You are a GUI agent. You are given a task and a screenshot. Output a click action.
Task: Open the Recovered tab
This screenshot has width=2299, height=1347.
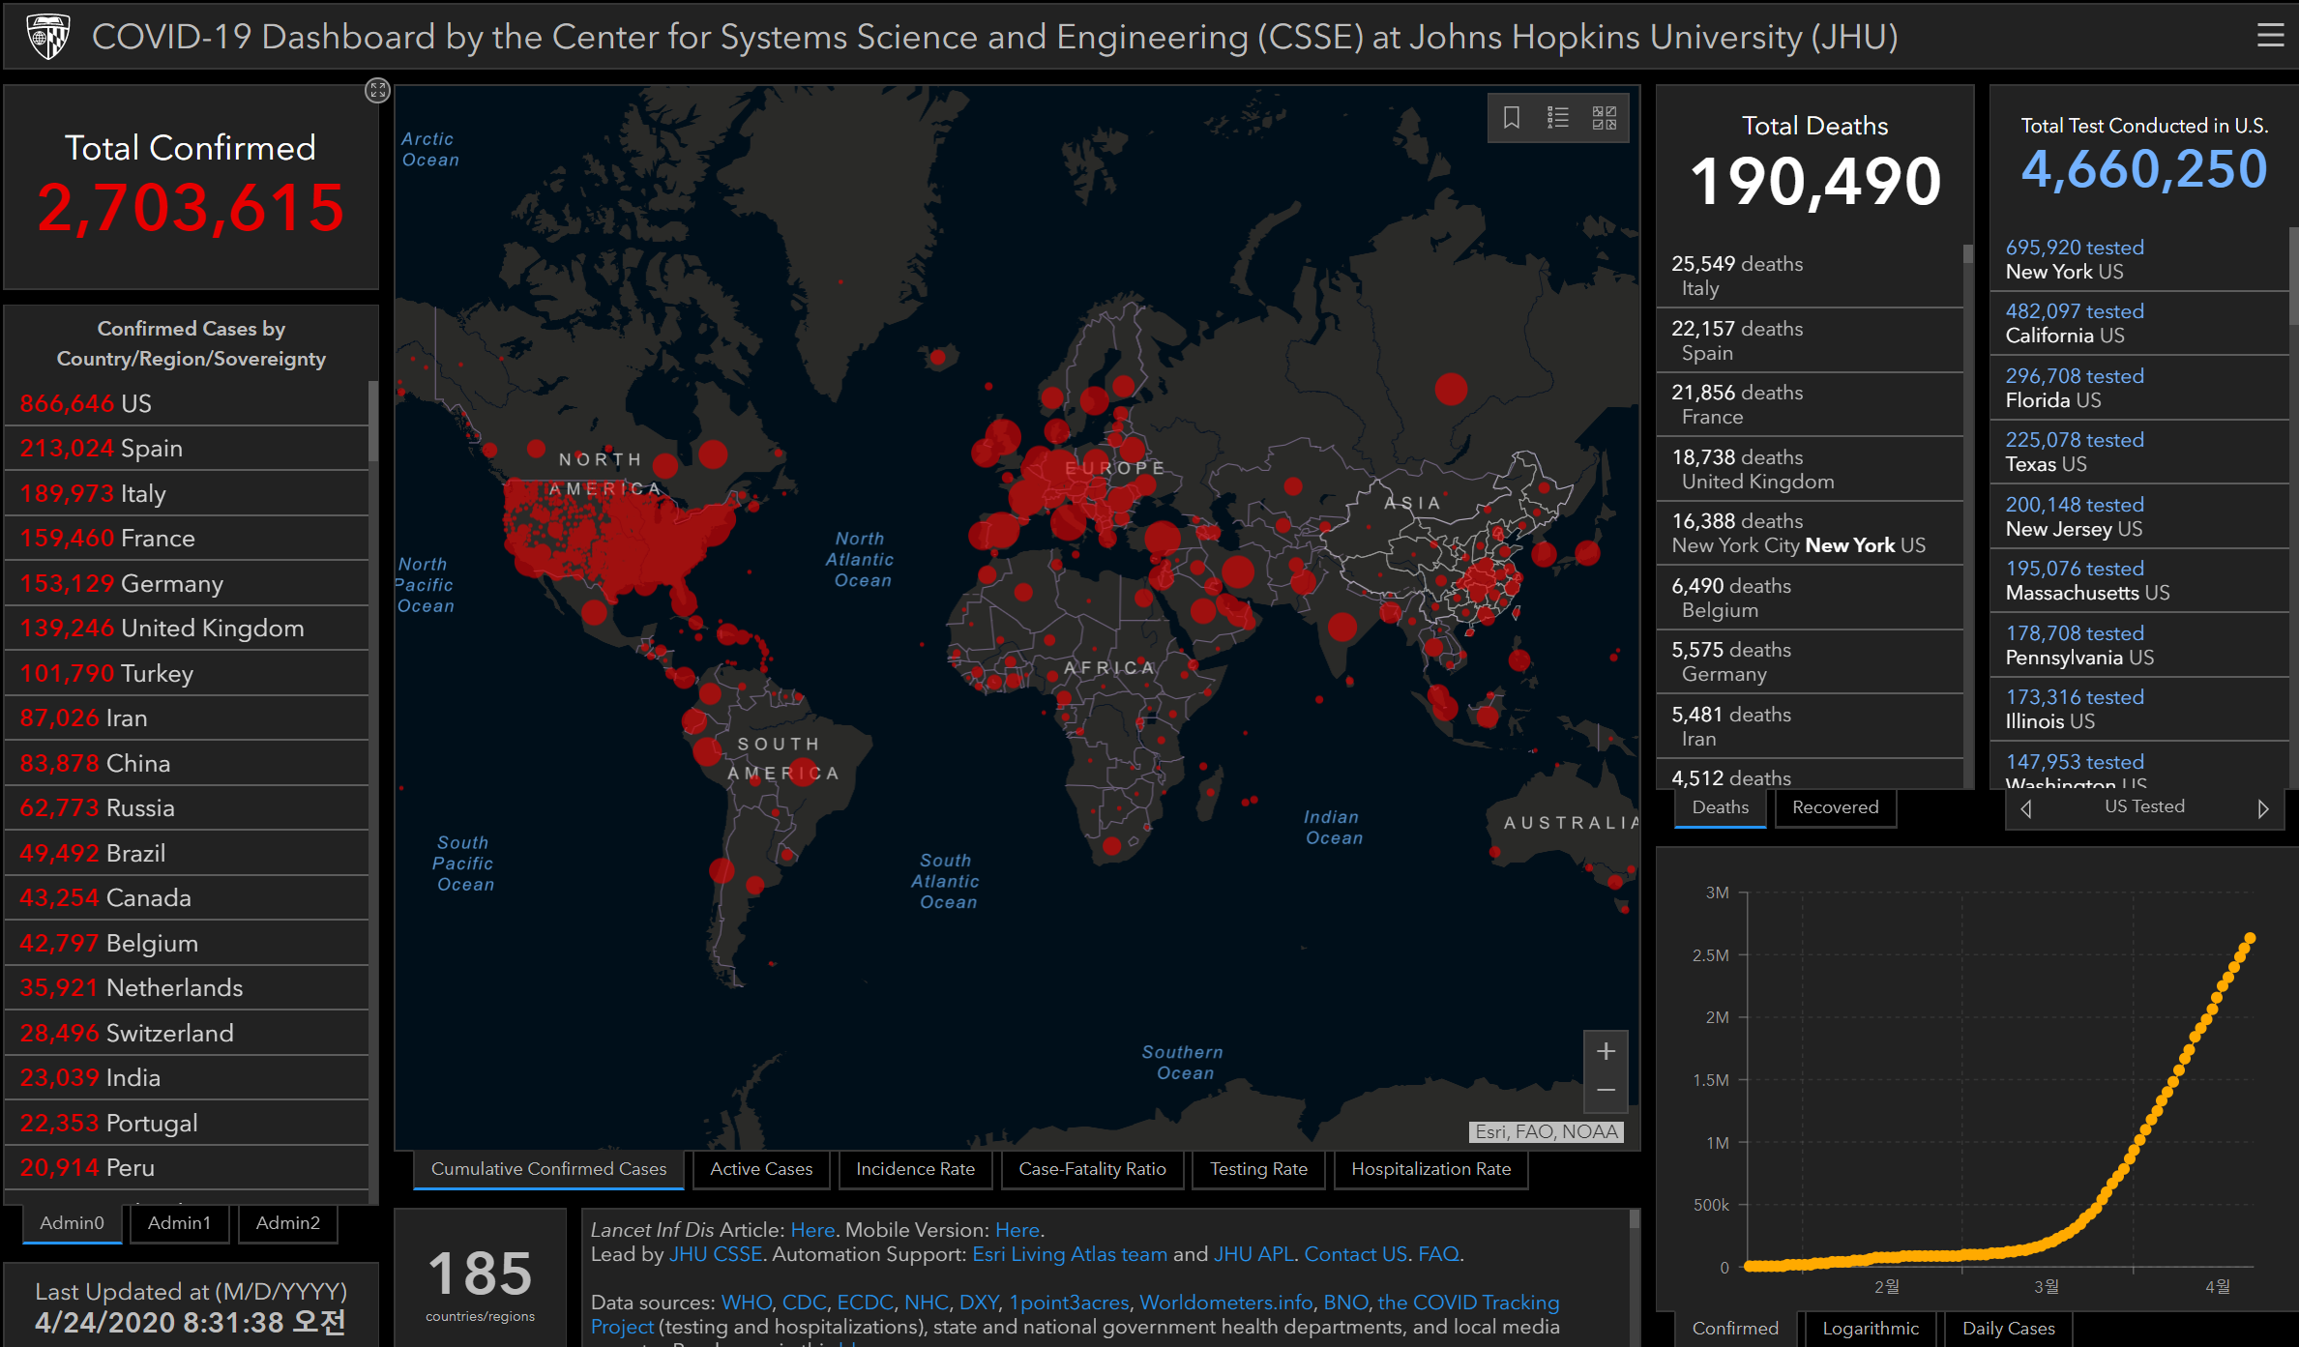point(1835,807)
